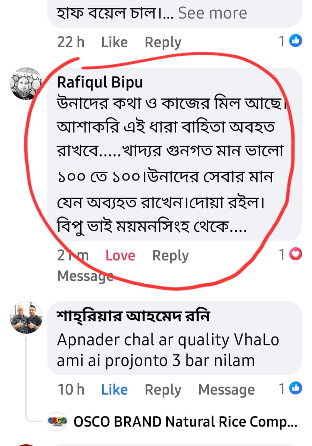Toggle Like on the 22 h comment
The image size is (312, 446).
click(x=114, y=43)
